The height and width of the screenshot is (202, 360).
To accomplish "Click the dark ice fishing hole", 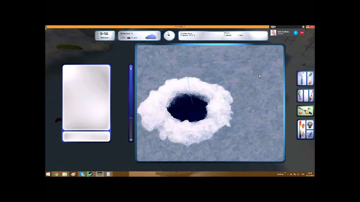I will click(x=188, y=108).
